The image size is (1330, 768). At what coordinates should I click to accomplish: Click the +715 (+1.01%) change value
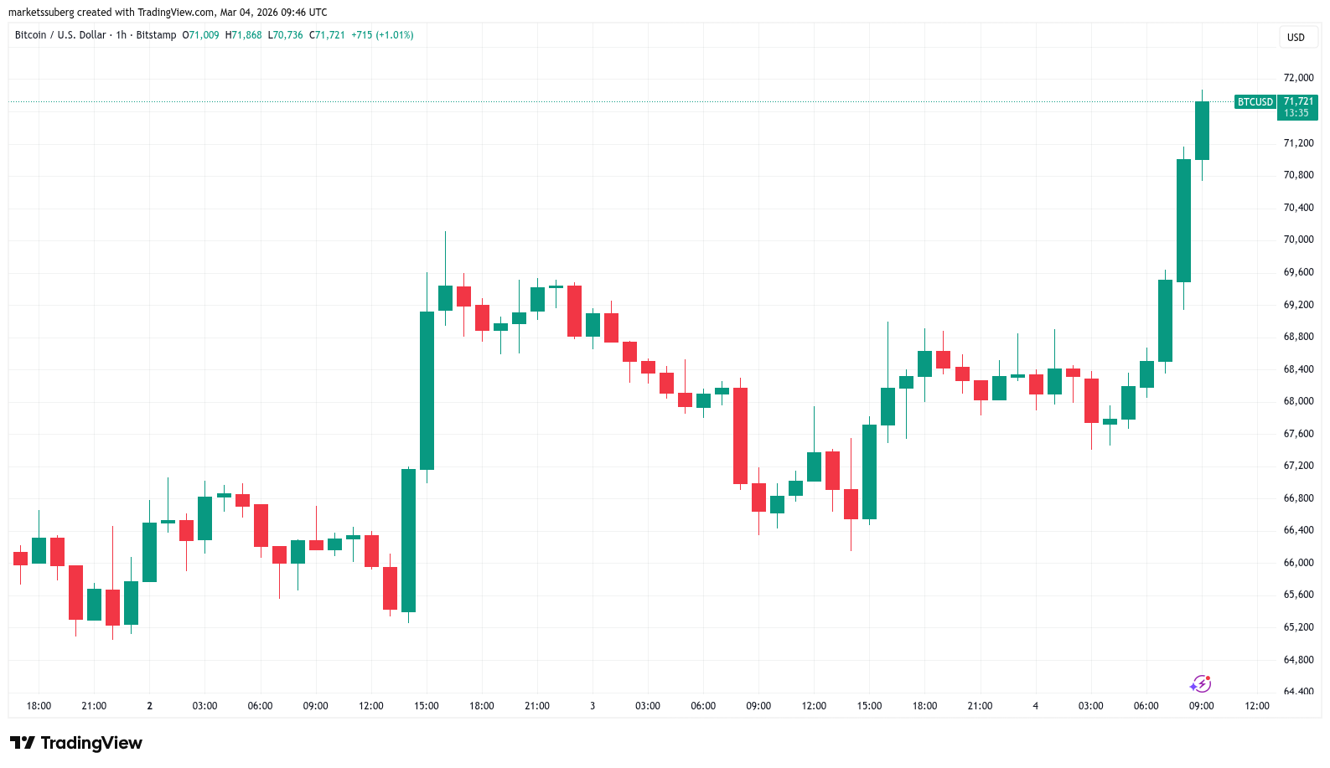[382, 35]
